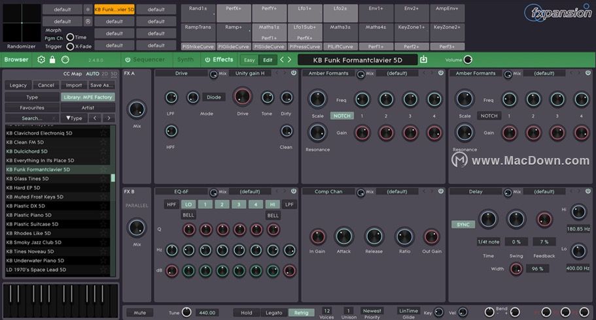Toggle the Mute button
596x320 pixels.
(x=139, y=313)
